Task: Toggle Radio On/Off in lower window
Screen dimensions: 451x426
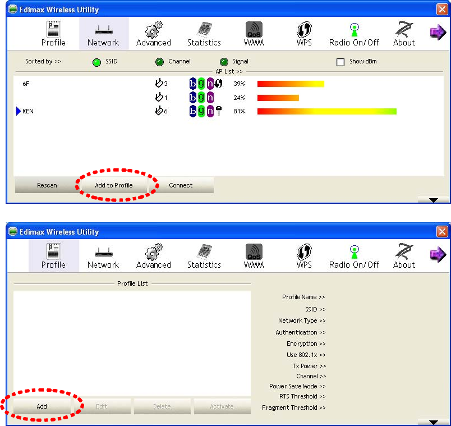Action: [354, 255]
